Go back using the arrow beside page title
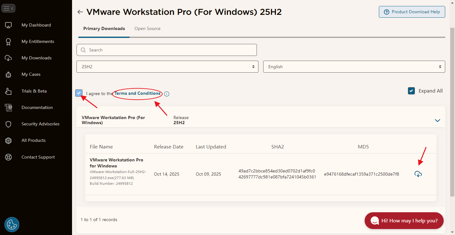Viewport: 455px width, 235px height. click(x=80, y=12)
